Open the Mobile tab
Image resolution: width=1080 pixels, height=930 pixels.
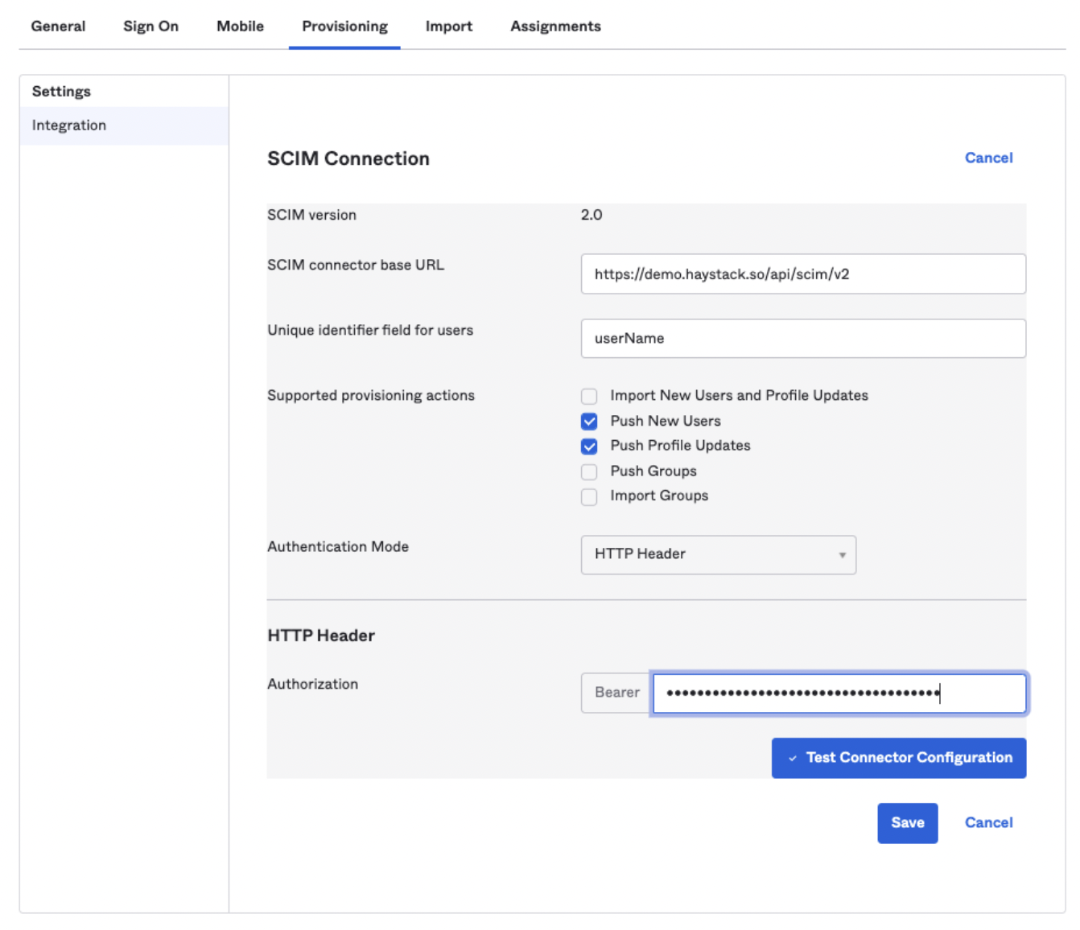[240, 27]
